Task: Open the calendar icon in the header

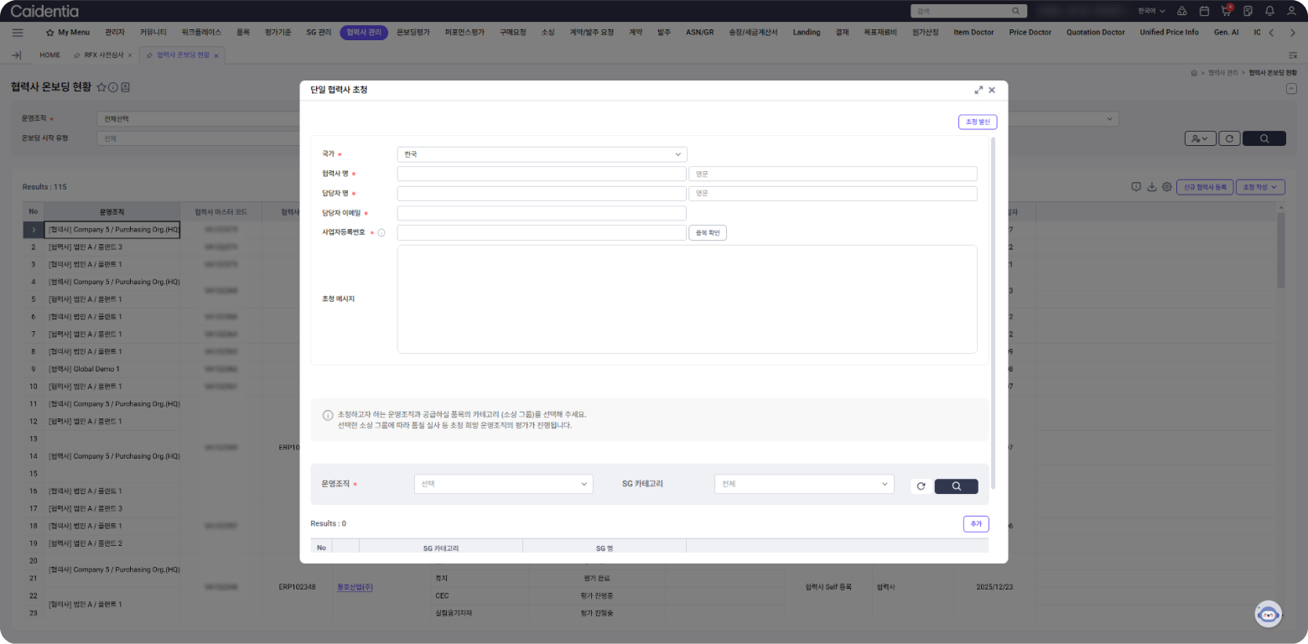Action: coord(1204,11)
